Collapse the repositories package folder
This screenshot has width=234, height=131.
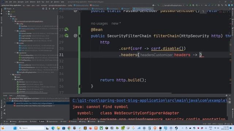point(15,53)
